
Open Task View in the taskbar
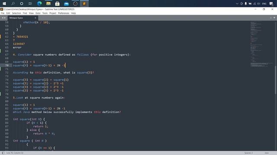click(30, 3)
